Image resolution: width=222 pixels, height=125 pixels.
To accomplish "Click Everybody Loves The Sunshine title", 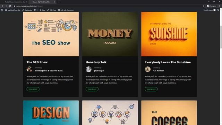I will (168, 62).
